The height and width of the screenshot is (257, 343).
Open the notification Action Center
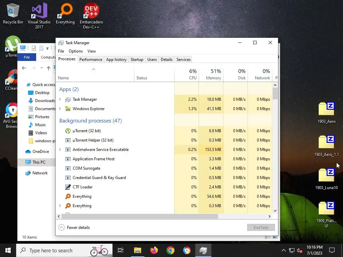(x=332, y=250)
